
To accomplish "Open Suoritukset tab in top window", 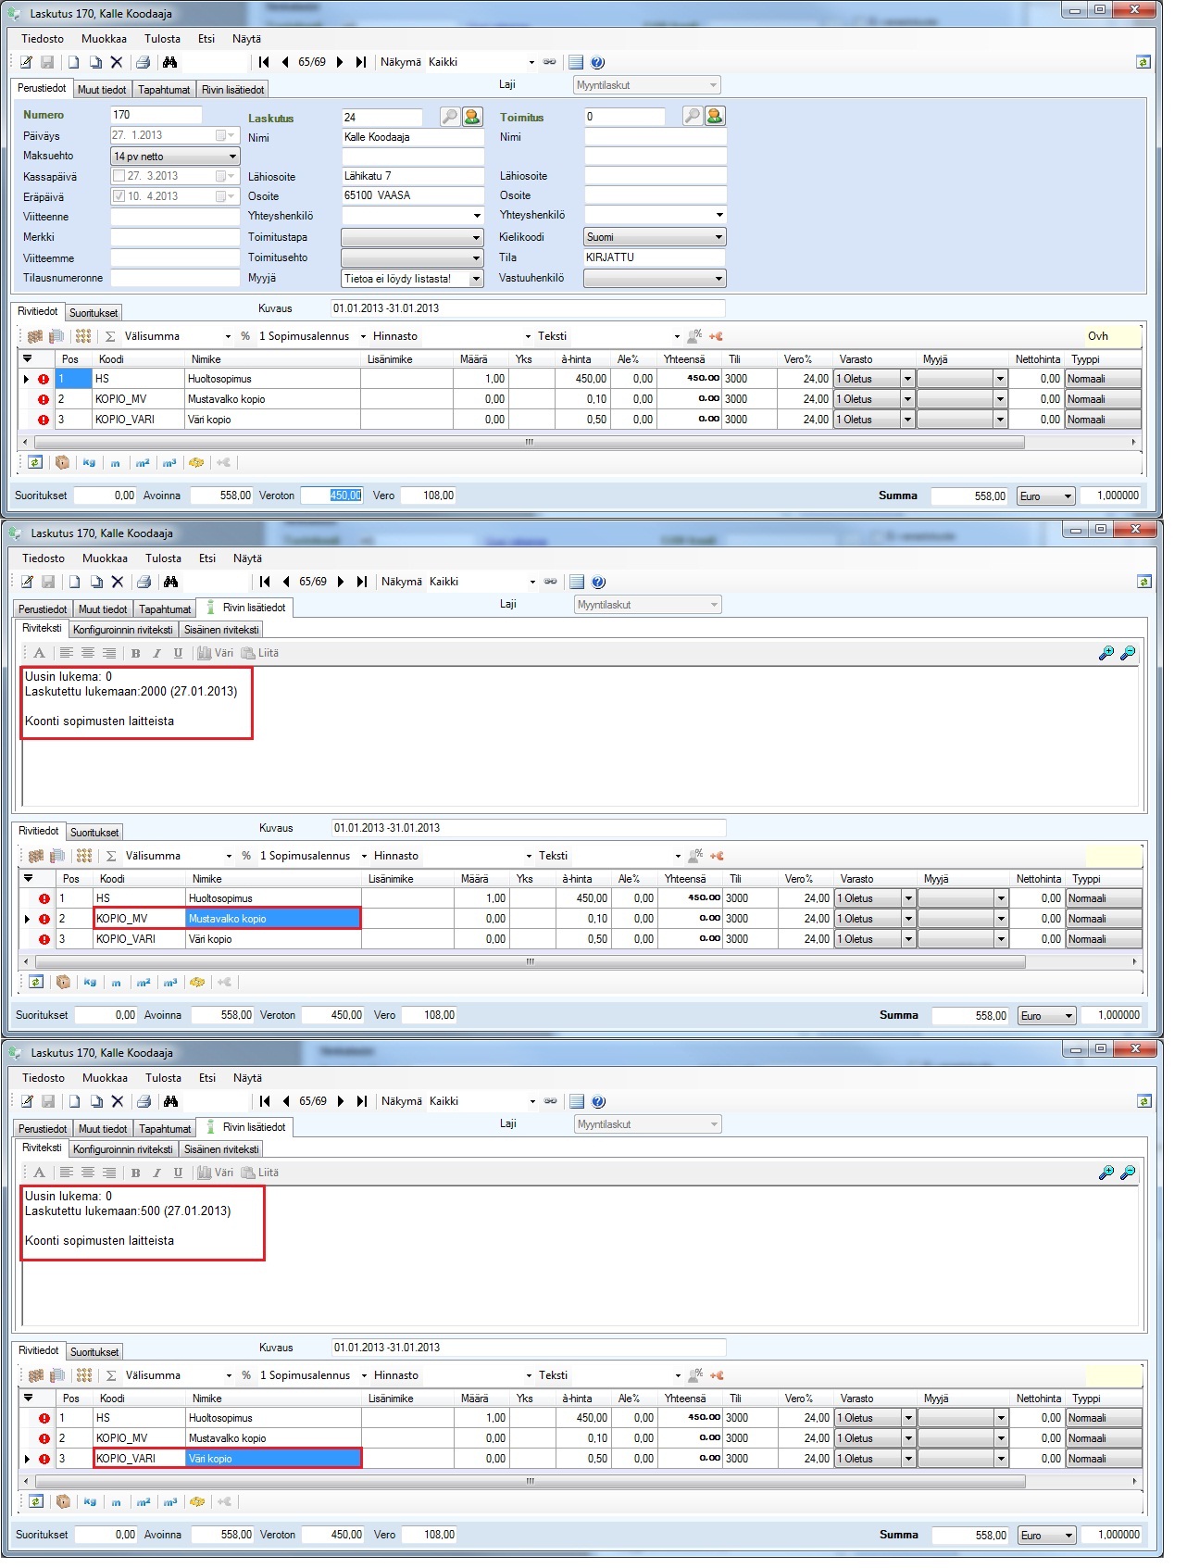I will (94, 313).
